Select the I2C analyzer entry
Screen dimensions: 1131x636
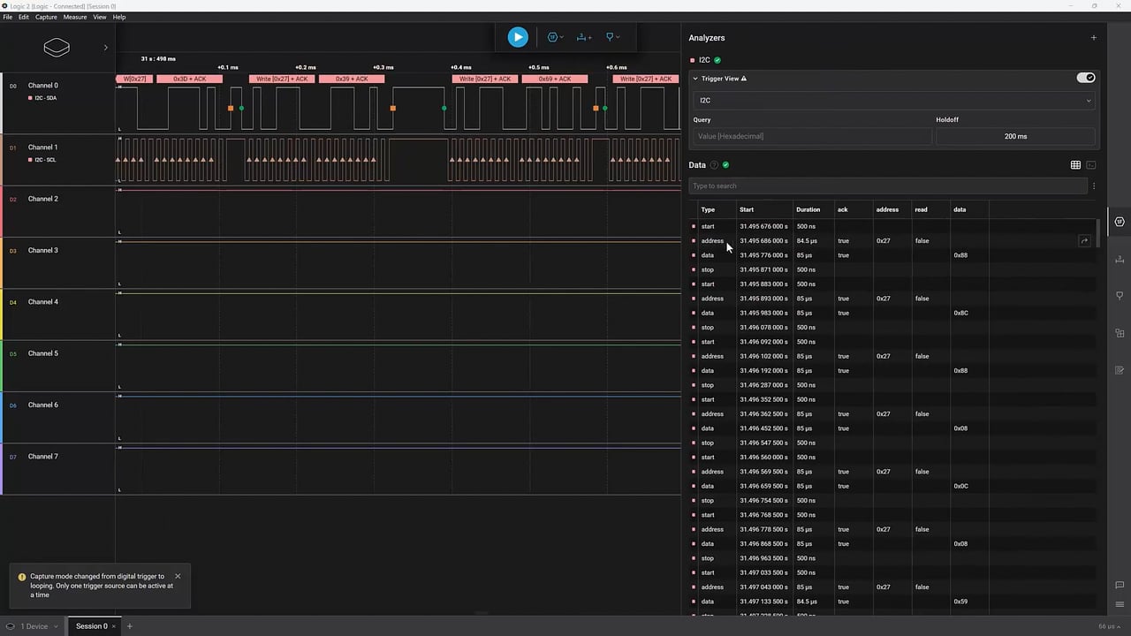[704, 60]
